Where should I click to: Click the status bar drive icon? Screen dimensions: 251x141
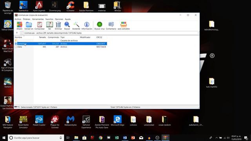click(x=16, y=107)
